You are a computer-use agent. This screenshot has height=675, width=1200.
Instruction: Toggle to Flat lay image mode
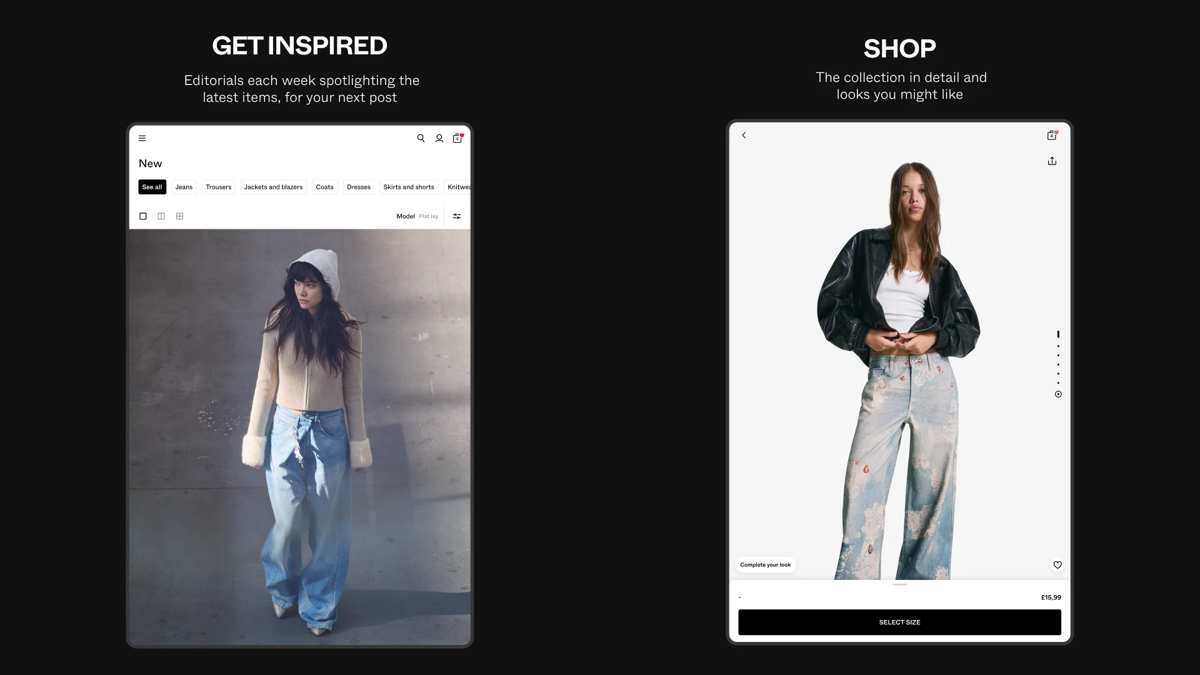tap(429, 216)
